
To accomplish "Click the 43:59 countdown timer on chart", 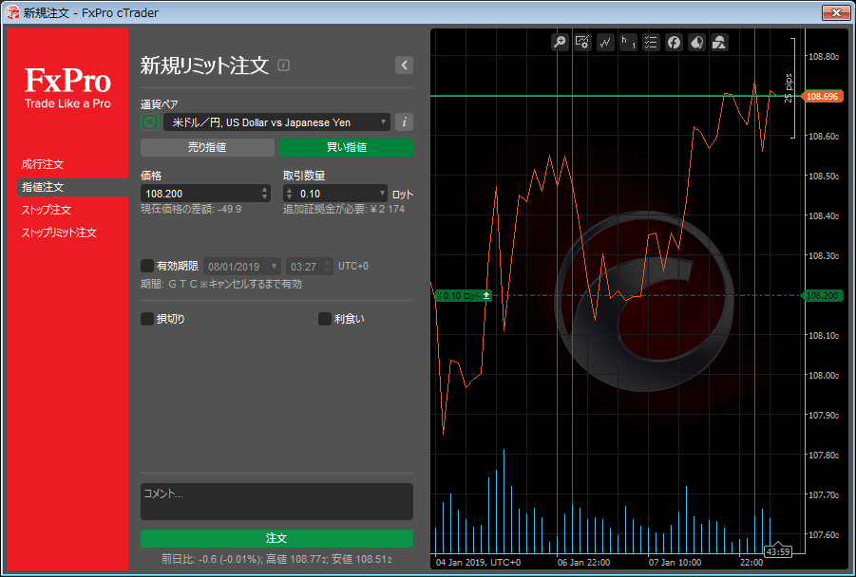I will point(778,551).
